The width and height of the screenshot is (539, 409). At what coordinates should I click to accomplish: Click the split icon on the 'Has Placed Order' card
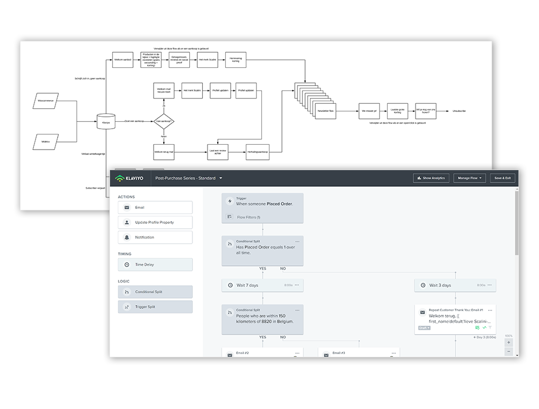(230, 244)
